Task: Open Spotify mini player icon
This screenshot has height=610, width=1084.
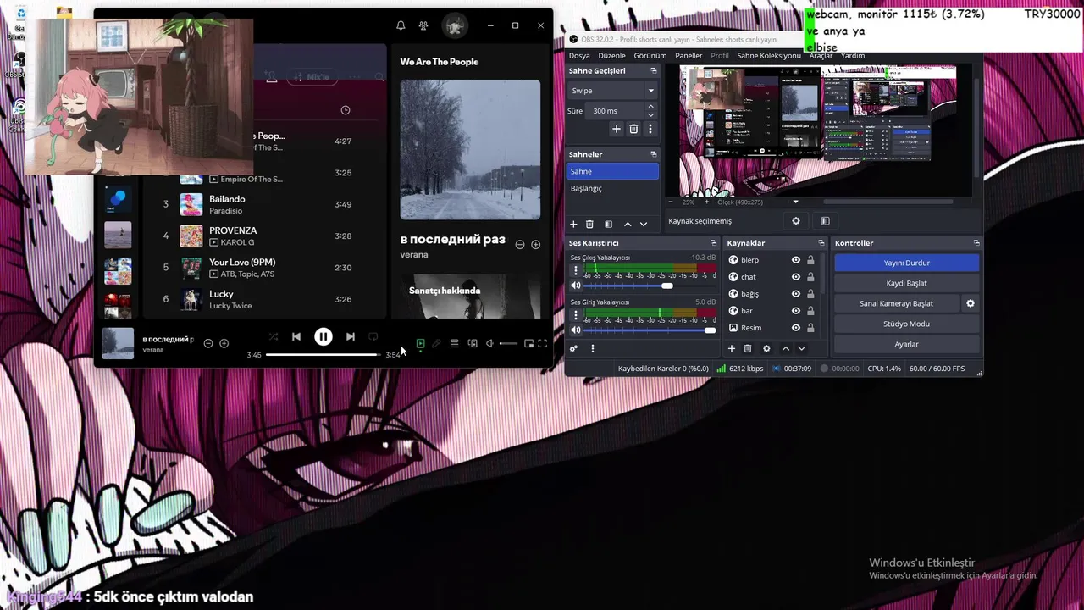Action: (x=528, y=343)
